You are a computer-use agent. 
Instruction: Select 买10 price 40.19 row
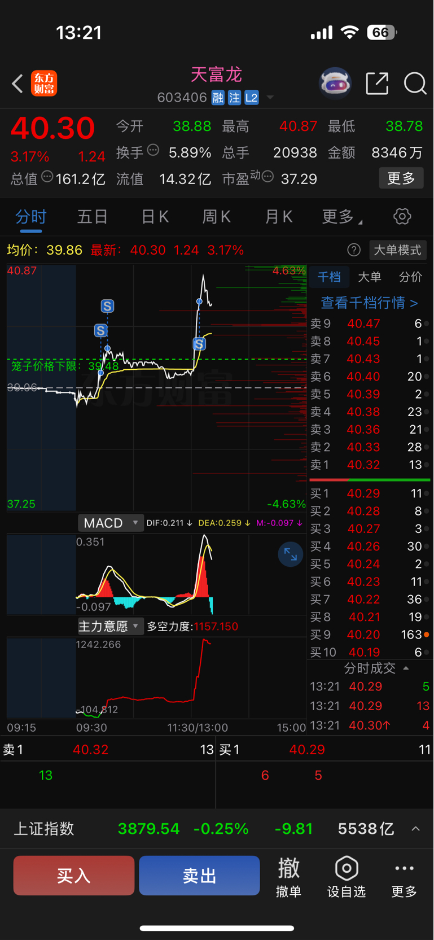point(370,652)
